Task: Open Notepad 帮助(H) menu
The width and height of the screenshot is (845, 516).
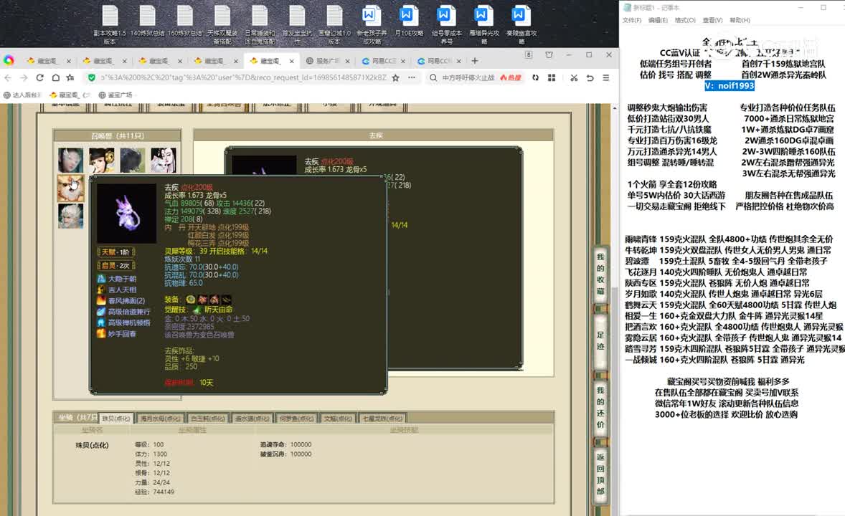Action: 740,20
